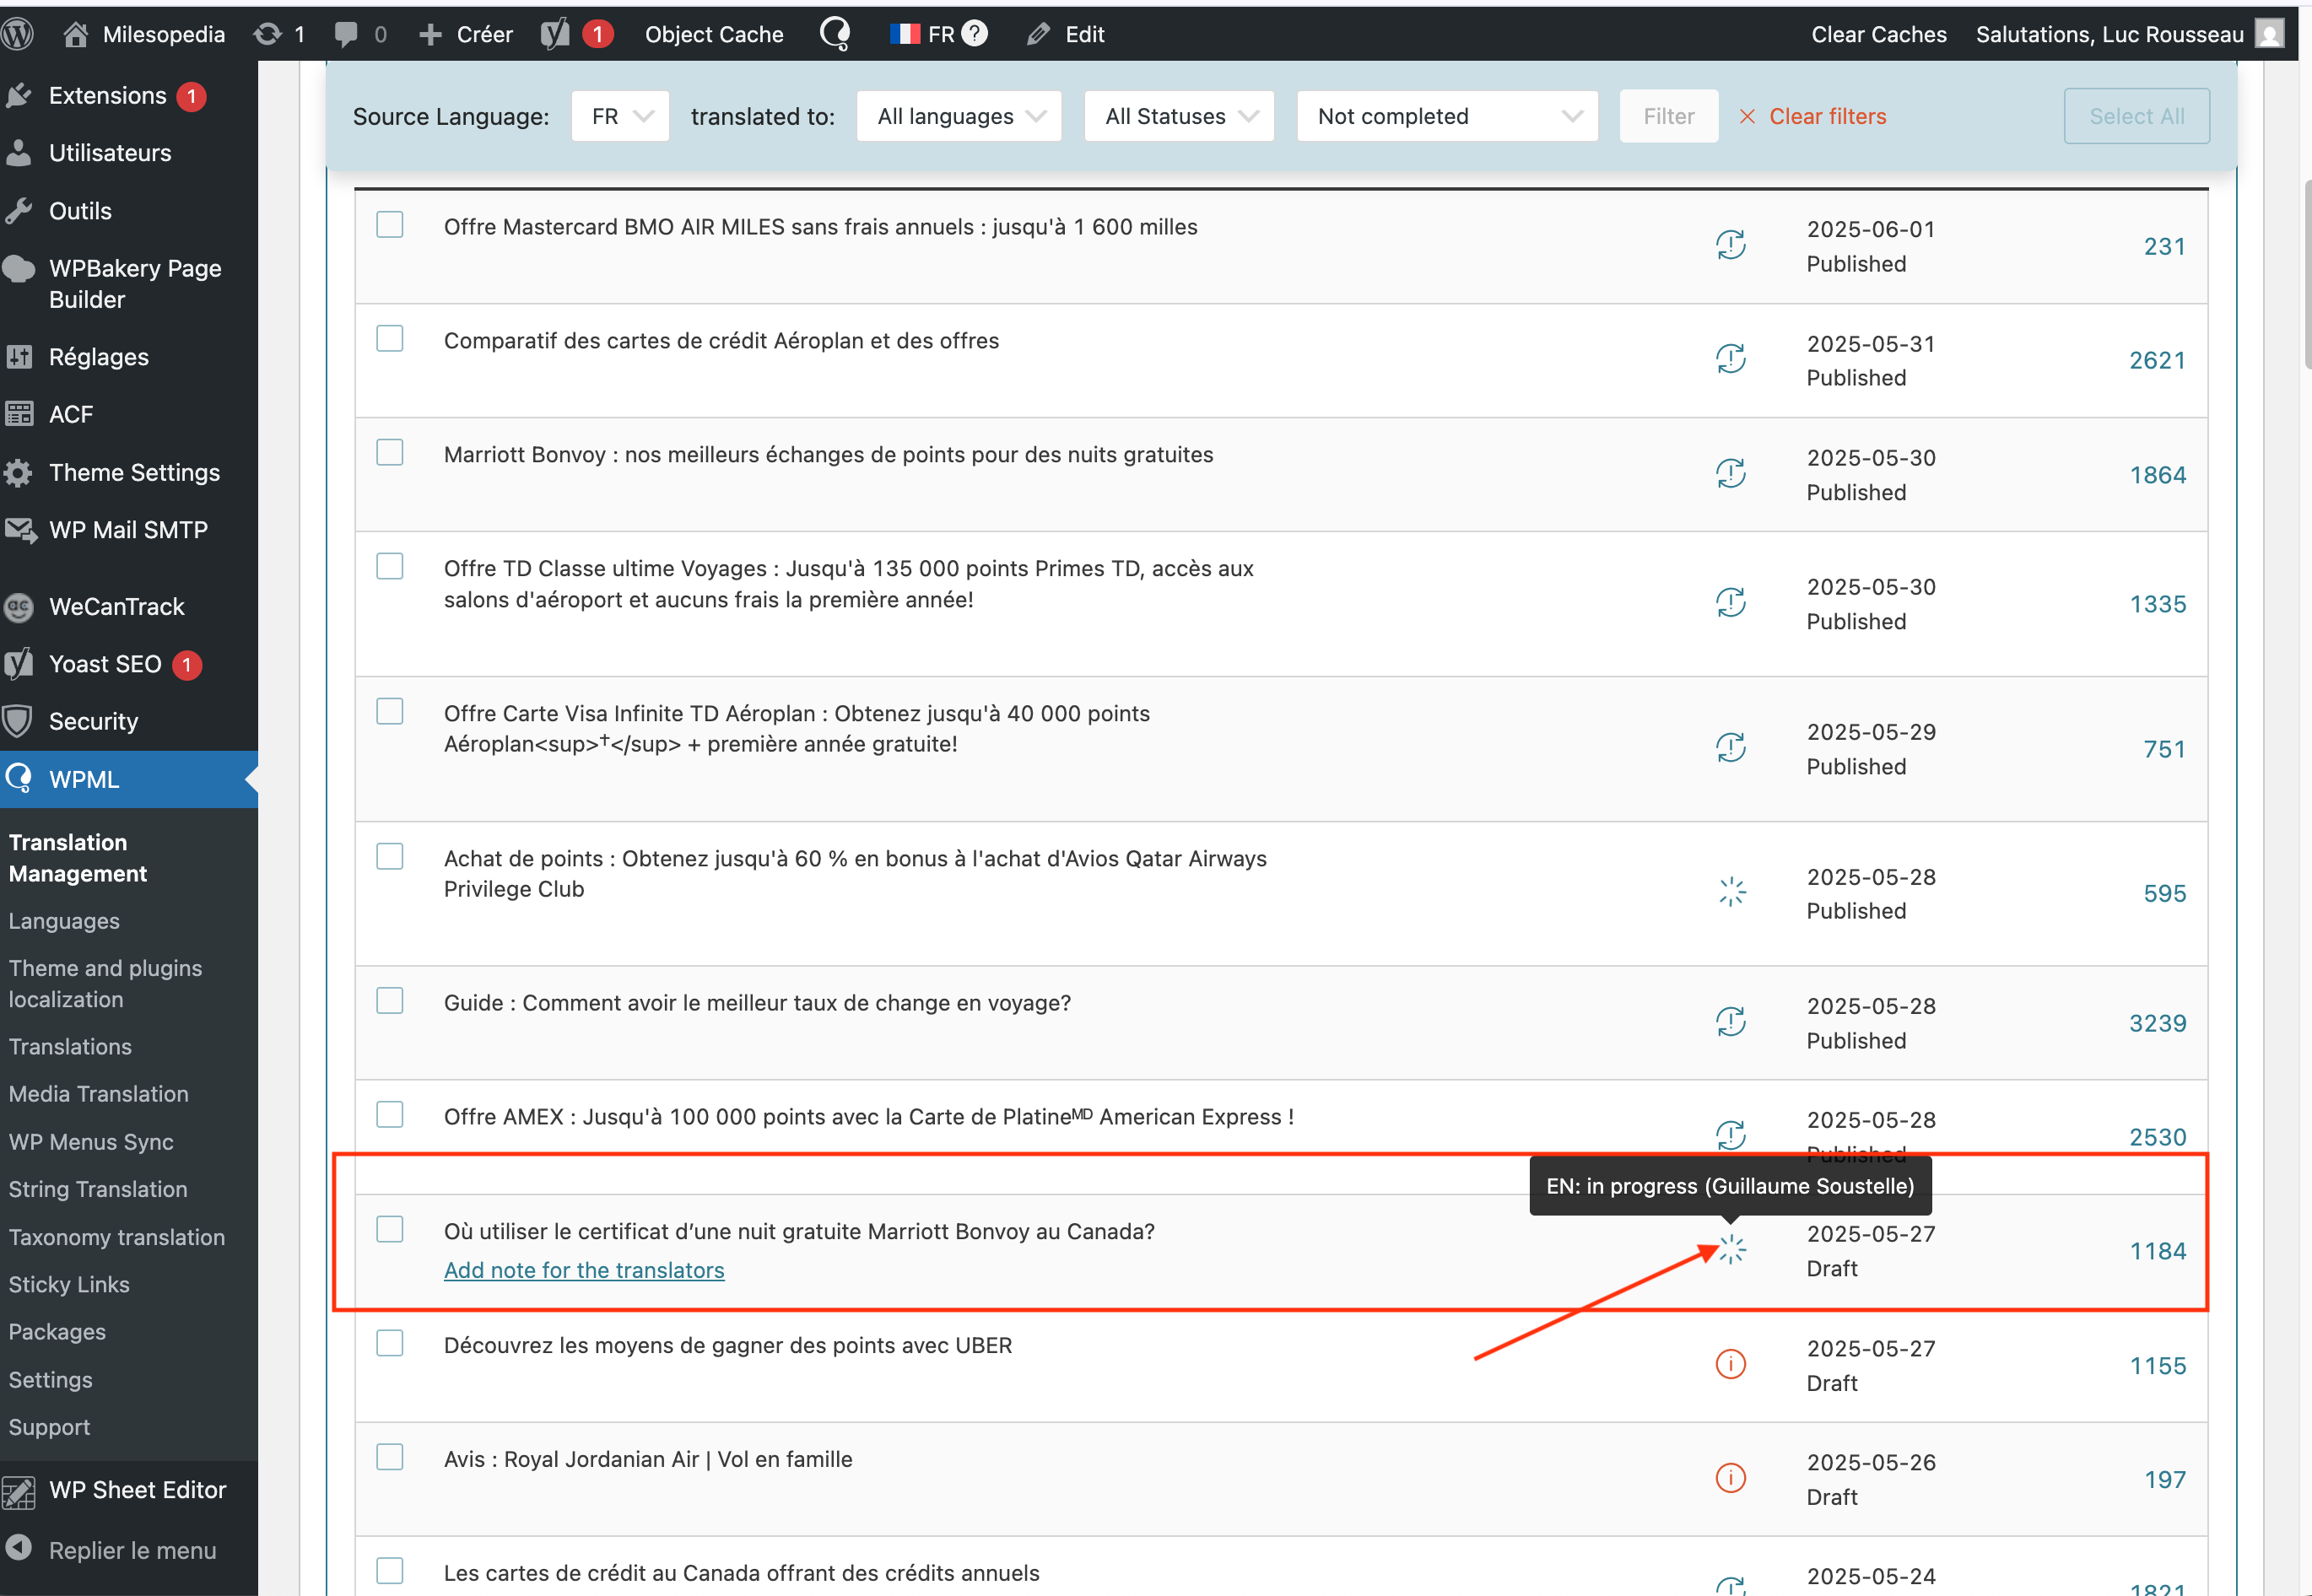Click the Filter button
2312x1596 pixels.
point(1669,116)
